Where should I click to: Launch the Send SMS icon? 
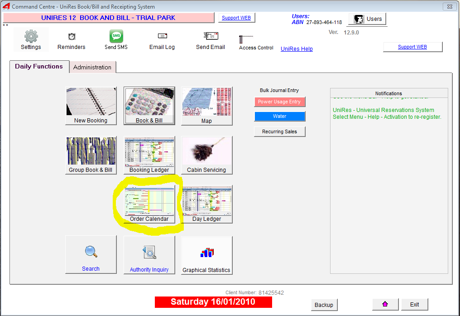pyautogui.click(x=116, y=39)
